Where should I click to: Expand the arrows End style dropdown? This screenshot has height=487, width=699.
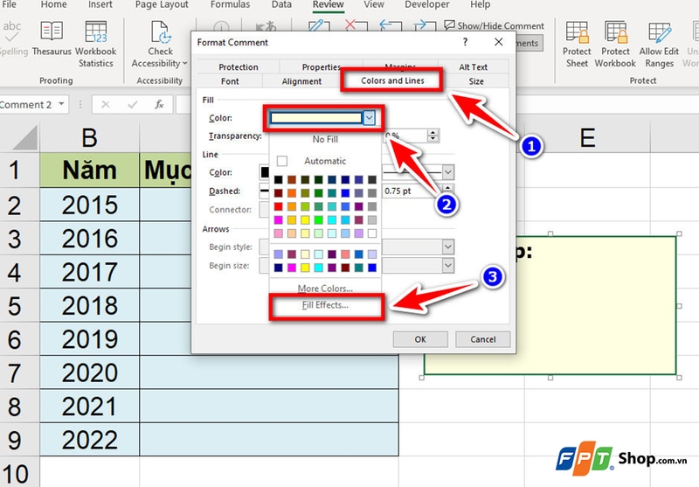[448, 247]
